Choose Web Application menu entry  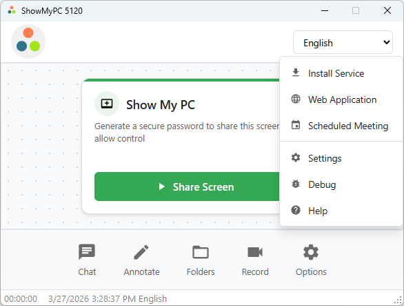coord(341,99)
